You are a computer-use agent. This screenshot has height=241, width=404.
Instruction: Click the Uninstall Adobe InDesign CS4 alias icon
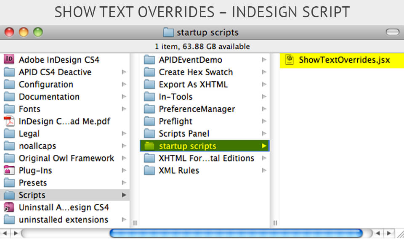(9, 207)
